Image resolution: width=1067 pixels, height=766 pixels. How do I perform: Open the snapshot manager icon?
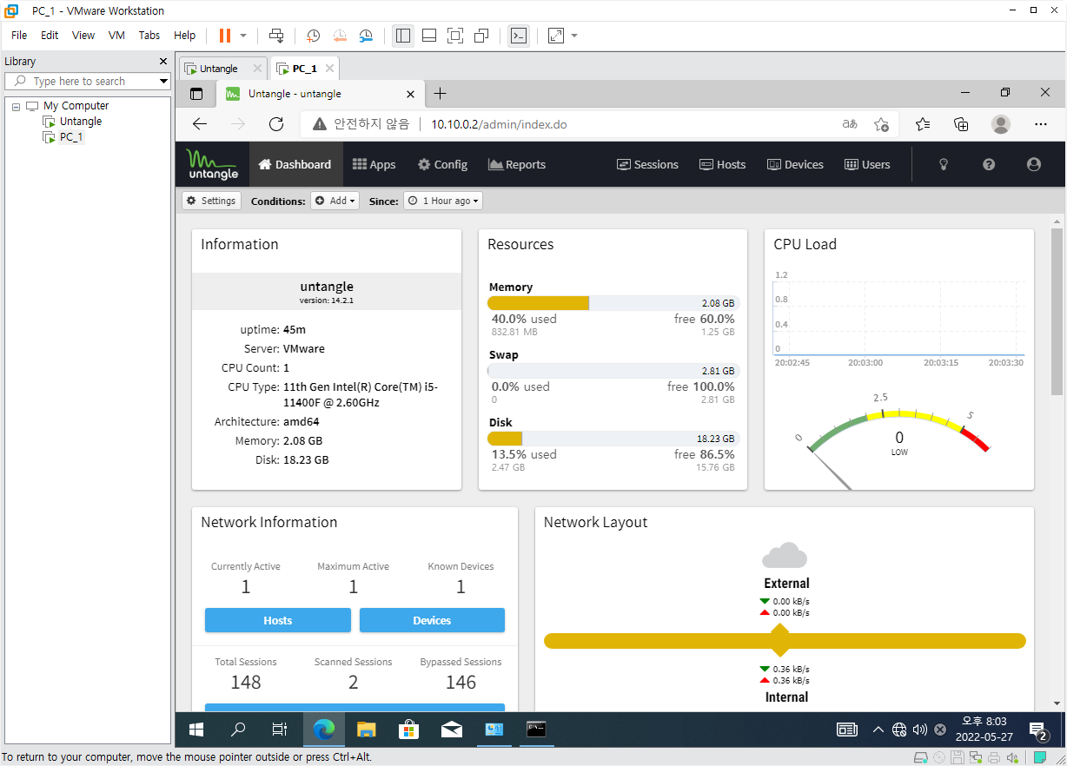[367, 36]
